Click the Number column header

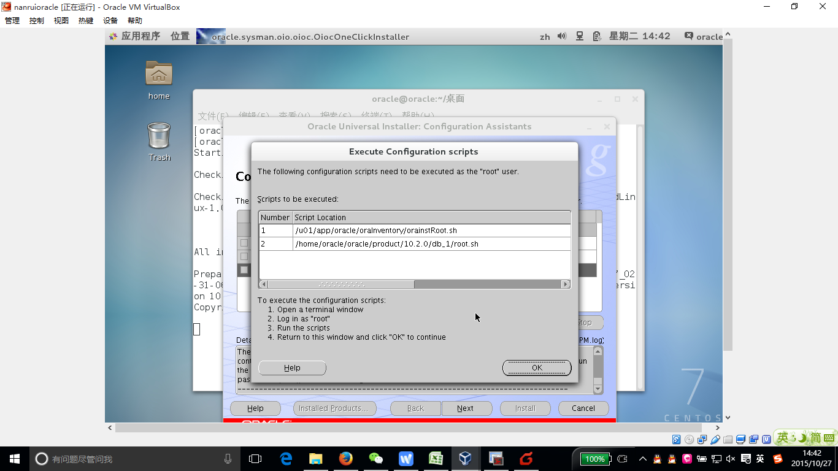coord(275,218)
